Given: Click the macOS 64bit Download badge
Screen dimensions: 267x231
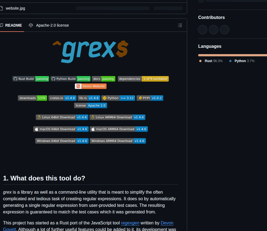Looking at the screenshot, I should coord(61,129).
